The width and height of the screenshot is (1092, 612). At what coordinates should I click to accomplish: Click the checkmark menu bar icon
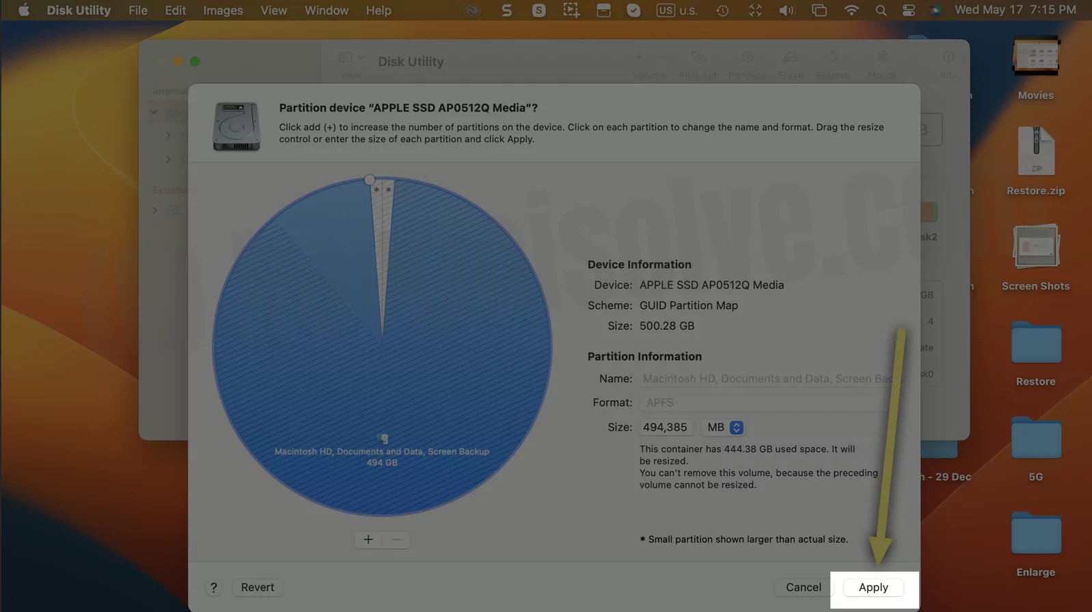[634, 10]
